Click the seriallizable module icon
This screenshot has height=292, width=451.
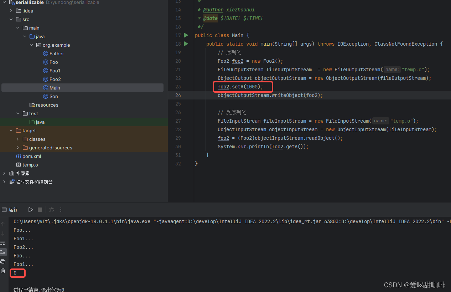pos(12,2)
